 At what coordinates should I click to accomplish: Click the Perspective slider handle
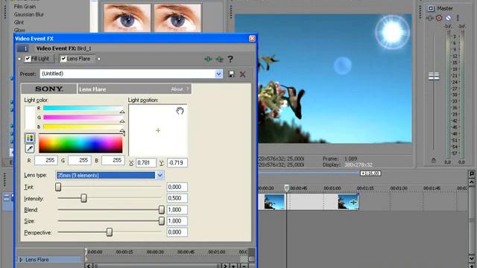[110, 232]
